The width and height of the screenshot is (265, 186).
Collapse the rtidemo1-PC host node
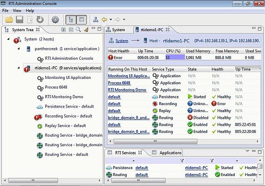pos(19,68)
